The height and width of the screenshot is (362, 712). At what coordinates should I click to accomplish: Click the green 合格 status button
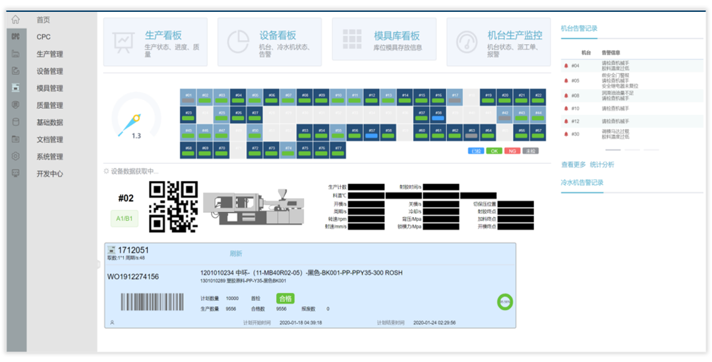coord(285,299)
